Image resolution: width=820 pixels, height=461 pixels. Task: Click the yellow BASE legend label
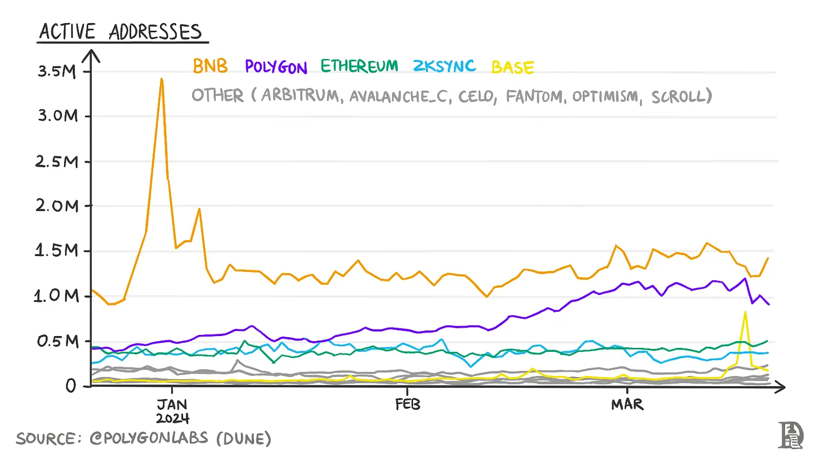click(x=512, y=68)
